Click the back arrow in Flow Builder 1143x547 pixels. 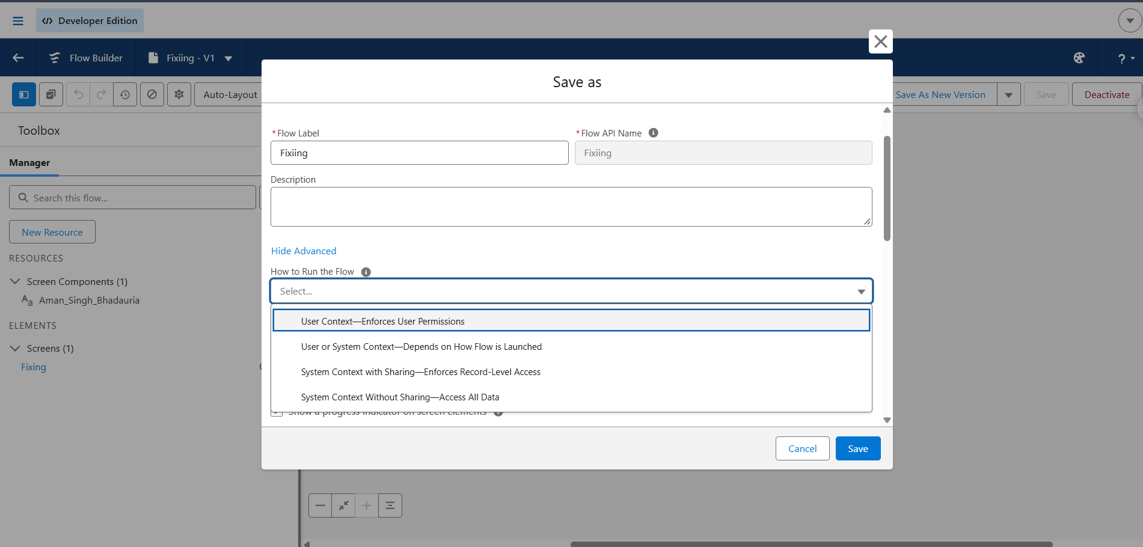(x=18, y=58)
